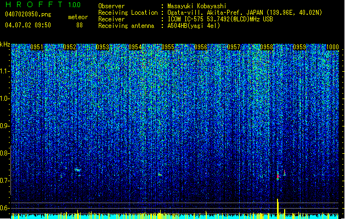The image size is (345, 219).
Task: Click the 0958 time marker
Action: 267,47
